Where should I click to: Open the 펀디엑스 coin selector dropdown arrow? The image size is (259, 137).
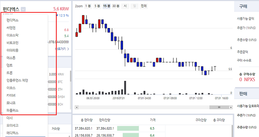(x=23, y=9)
